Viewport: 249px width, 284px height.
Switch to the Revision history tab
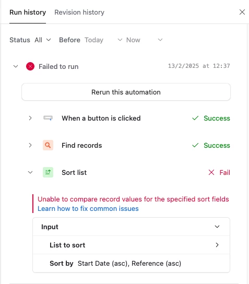79,13
